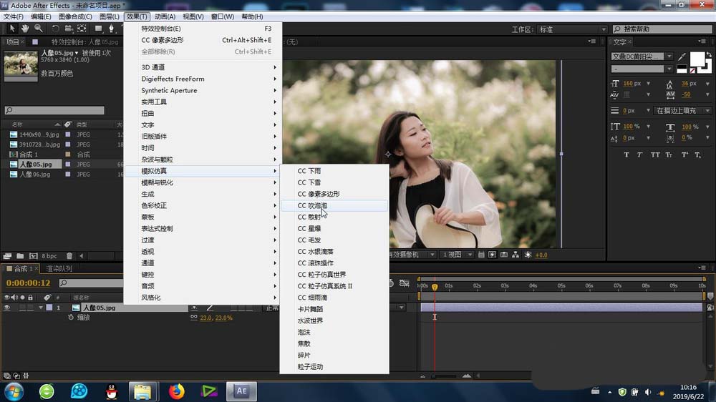
Task: Click the Firefox icon in taskbar
Action: (176, 391)
